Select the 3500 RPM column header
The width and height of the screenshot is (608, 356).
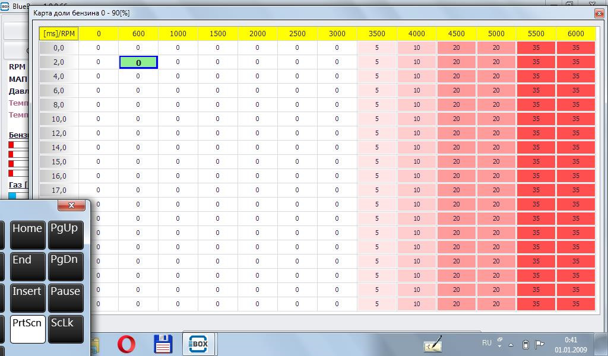pyautogui.click(x=377, y=34)
